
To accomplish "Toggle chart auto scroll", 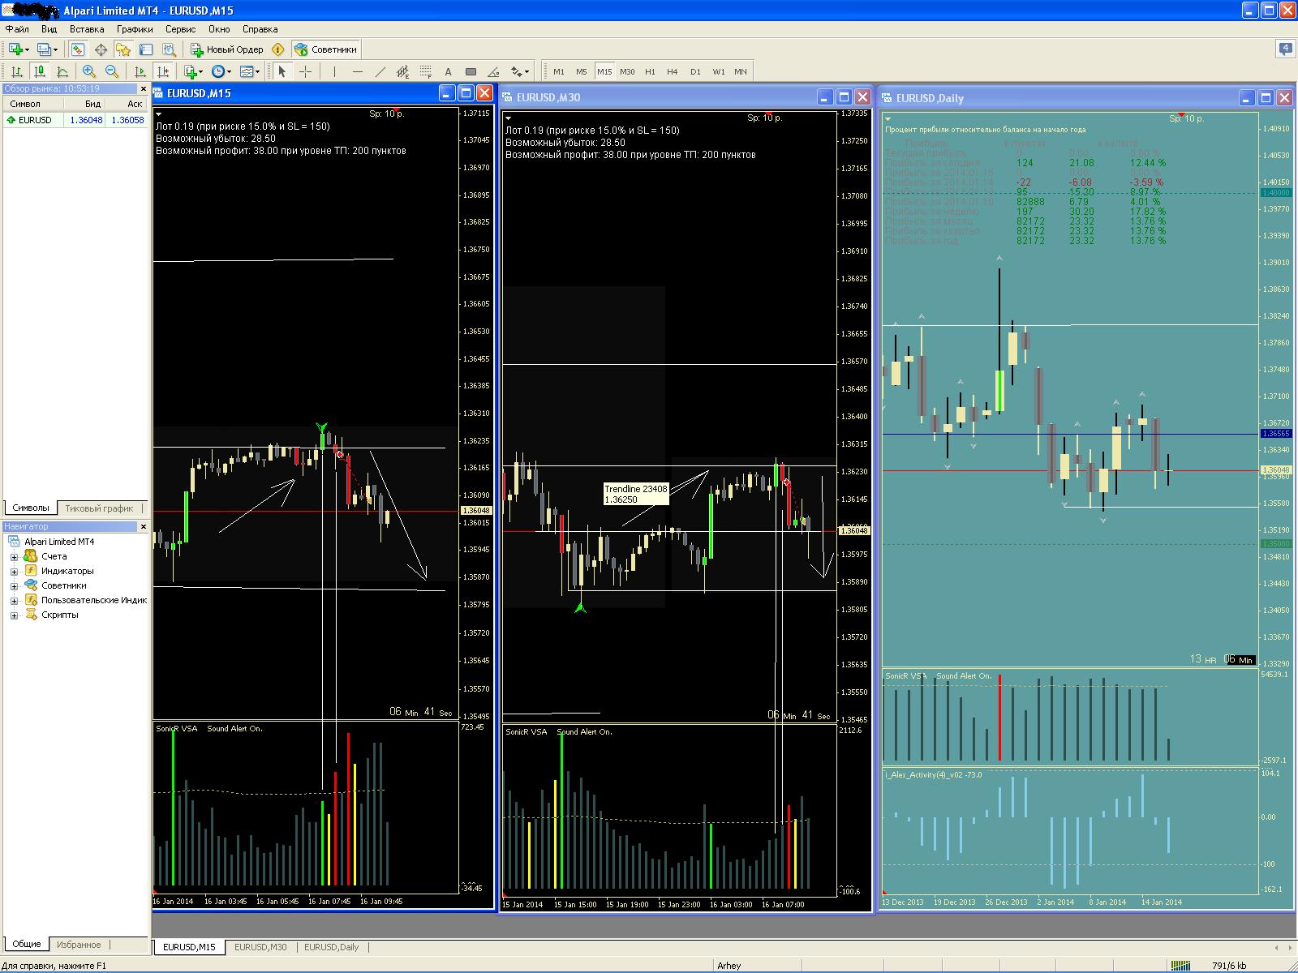I will (140, 71).
